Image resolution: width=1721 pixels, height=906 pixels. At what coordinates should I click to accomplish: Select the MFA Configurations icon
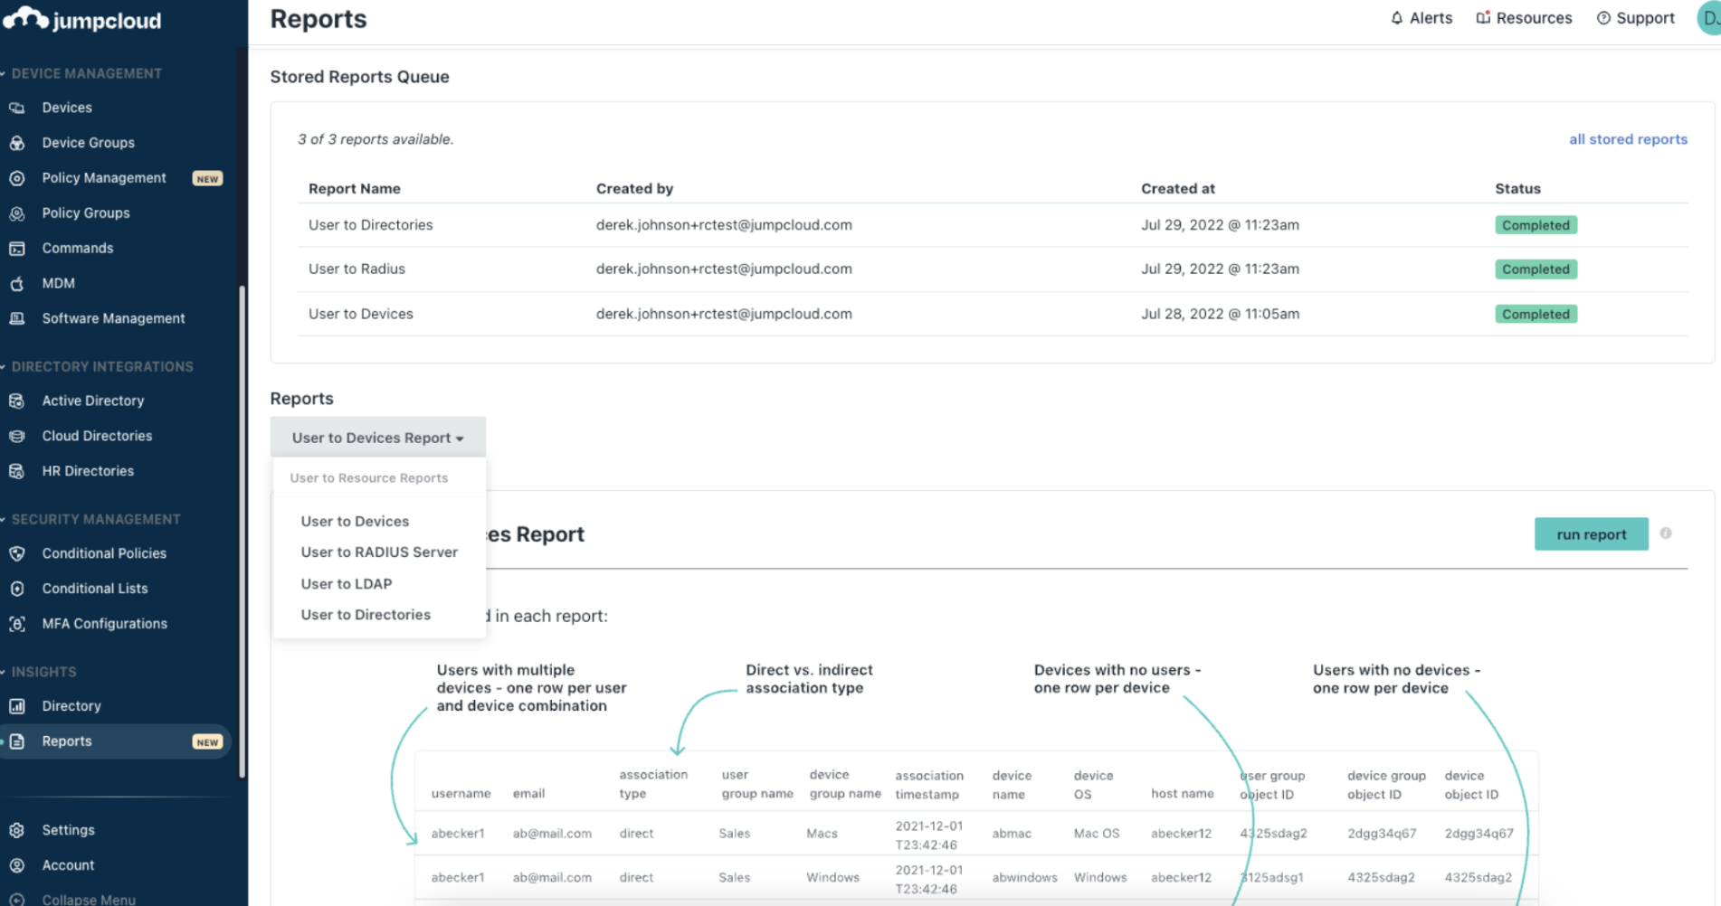(18, 623)
